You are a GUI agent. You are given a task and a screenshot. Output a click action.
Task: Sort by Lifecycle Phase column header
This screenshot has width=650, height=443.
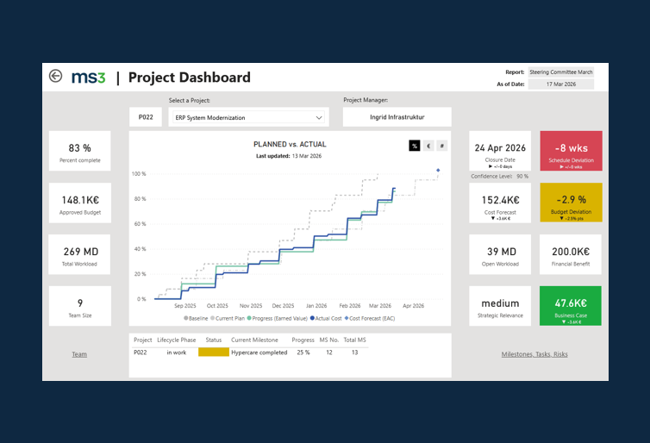[x=176, y=340]
